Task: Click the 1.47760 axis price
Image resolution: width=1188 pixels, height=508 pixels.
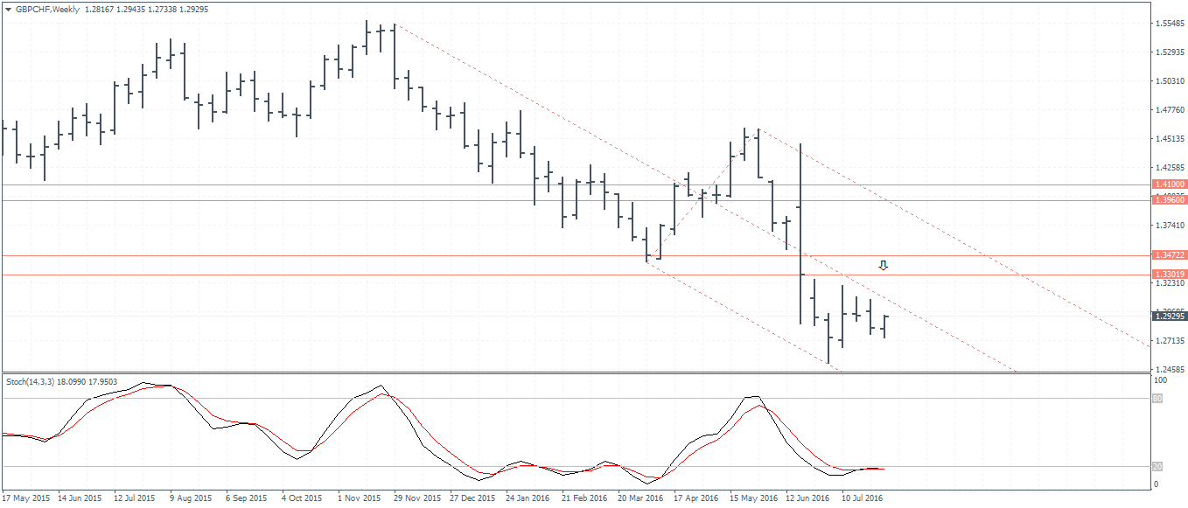Action: (x=1170, y=109)
